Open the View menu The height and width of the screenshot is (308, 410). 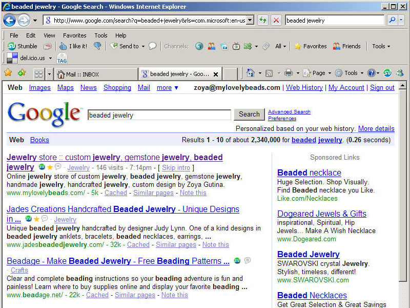point(49,35)
